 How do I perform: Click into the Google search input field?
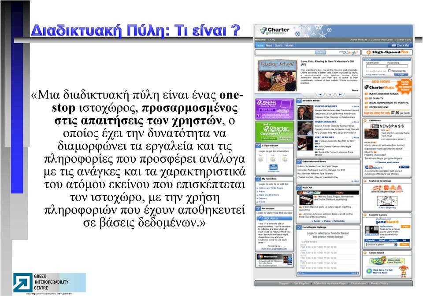(x=286, y=52)
